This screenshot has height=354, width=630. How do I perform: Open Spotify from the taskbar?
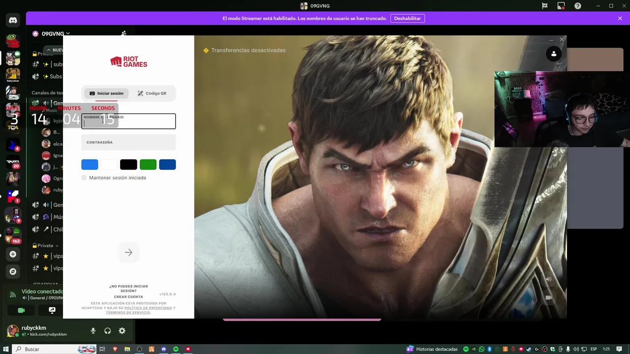pos(176,349)
